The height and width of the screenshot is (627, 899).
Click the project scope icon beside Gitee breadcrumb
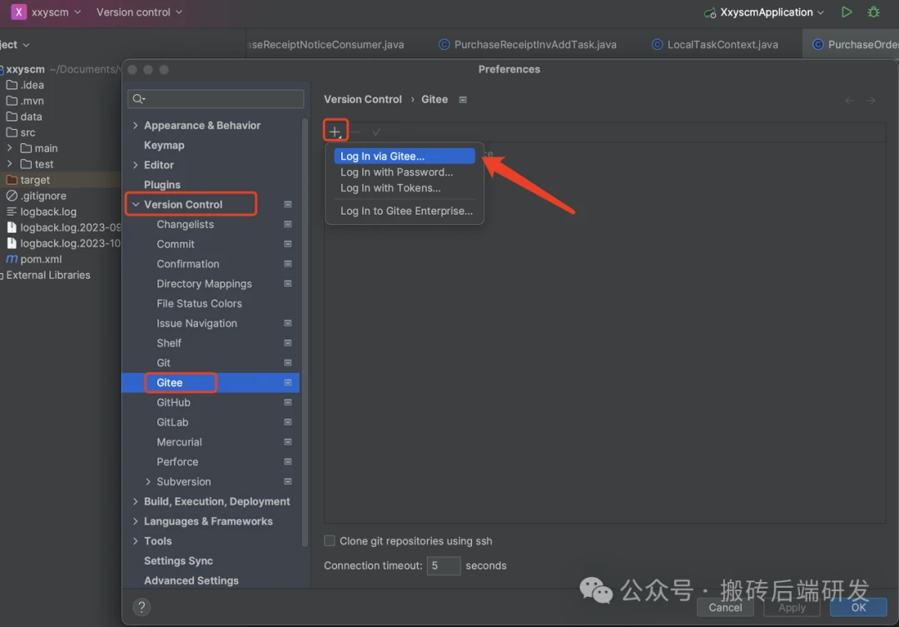tap(463, 100)
